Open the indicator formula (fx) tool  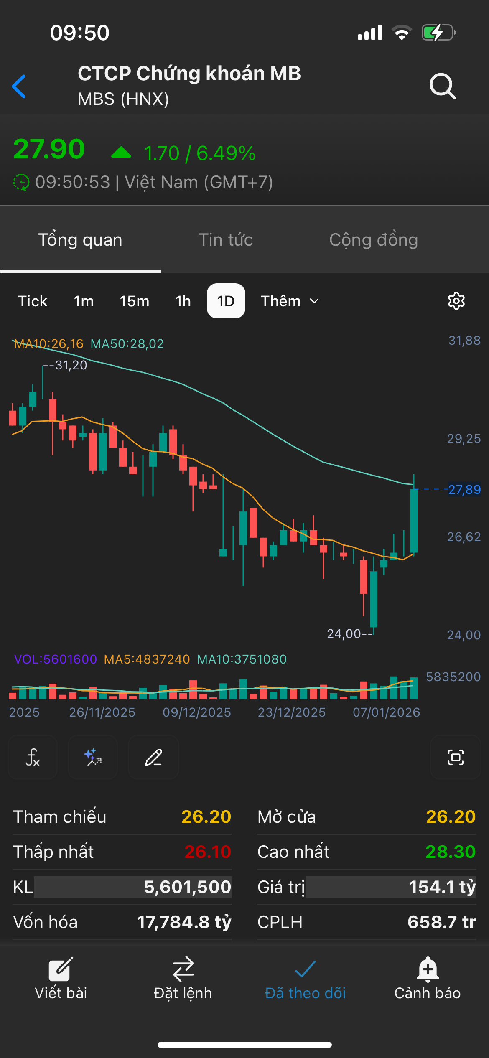(x=33, y=757)
